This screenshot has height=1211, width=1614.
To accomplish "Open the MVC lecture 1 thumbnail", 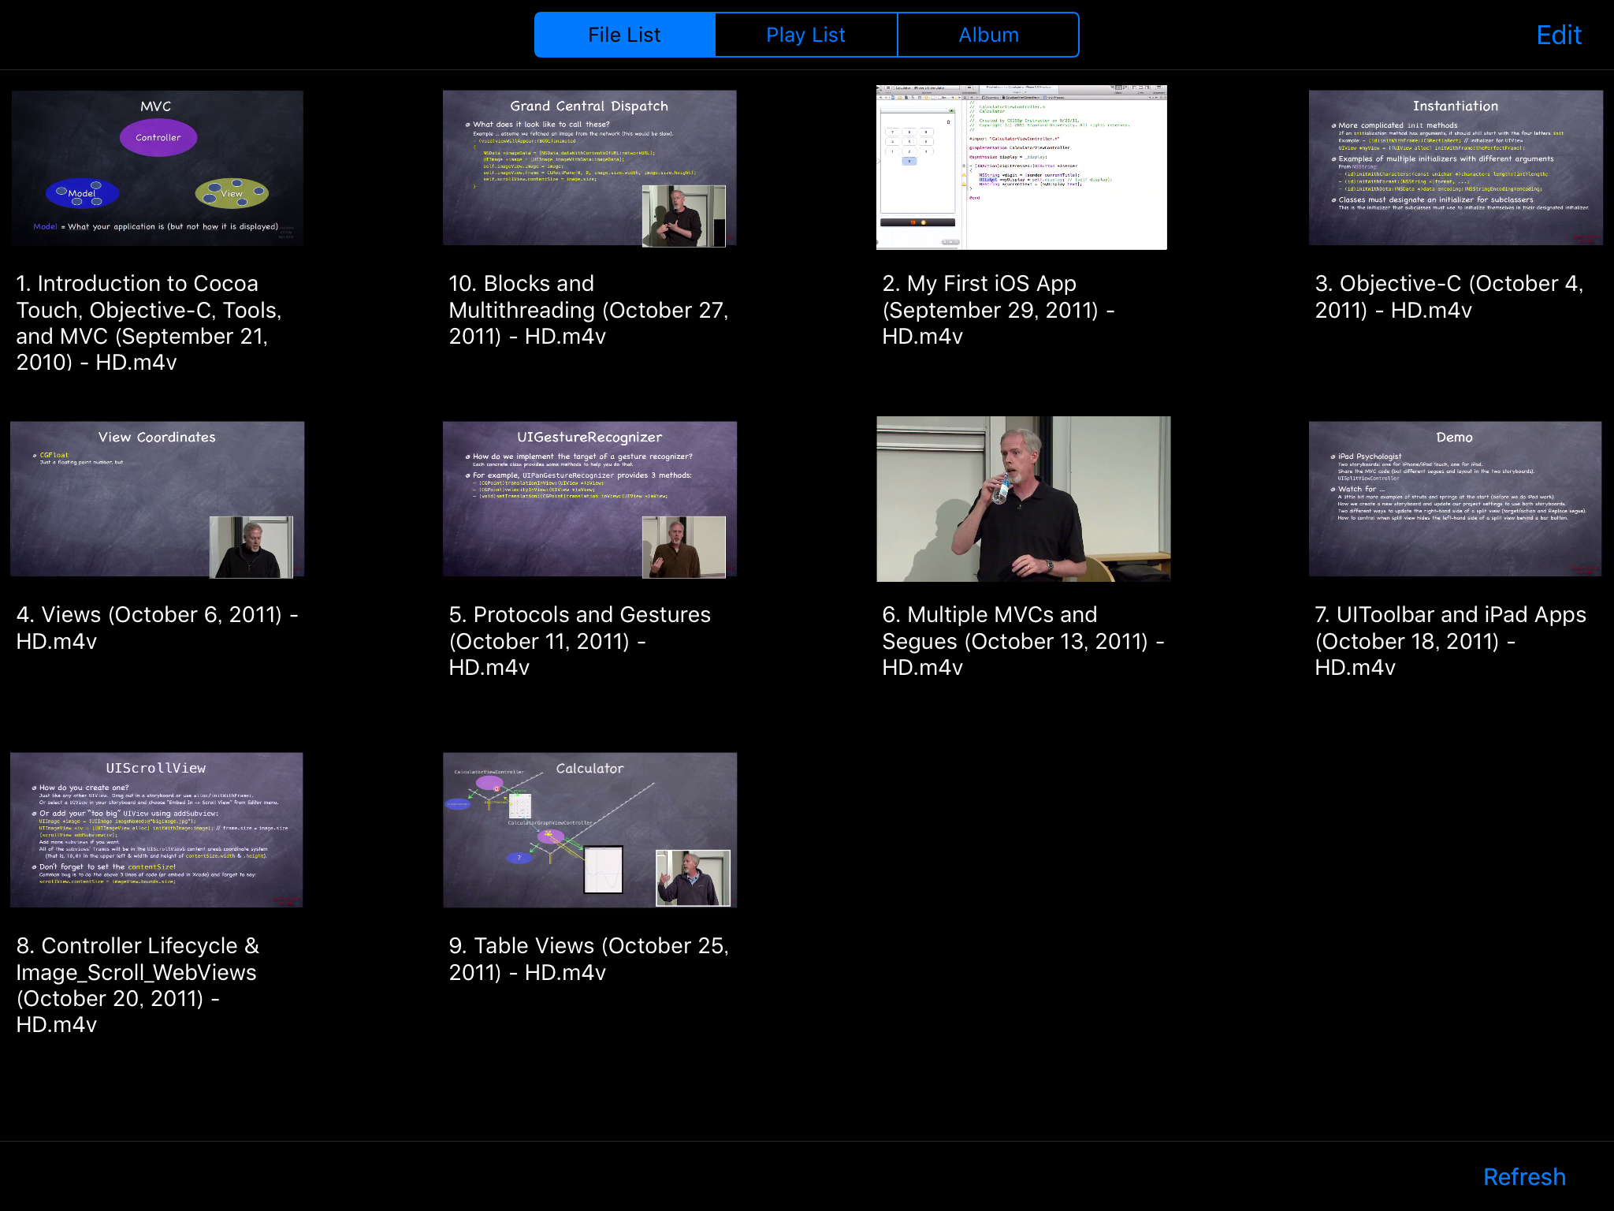I will point(157,167).
